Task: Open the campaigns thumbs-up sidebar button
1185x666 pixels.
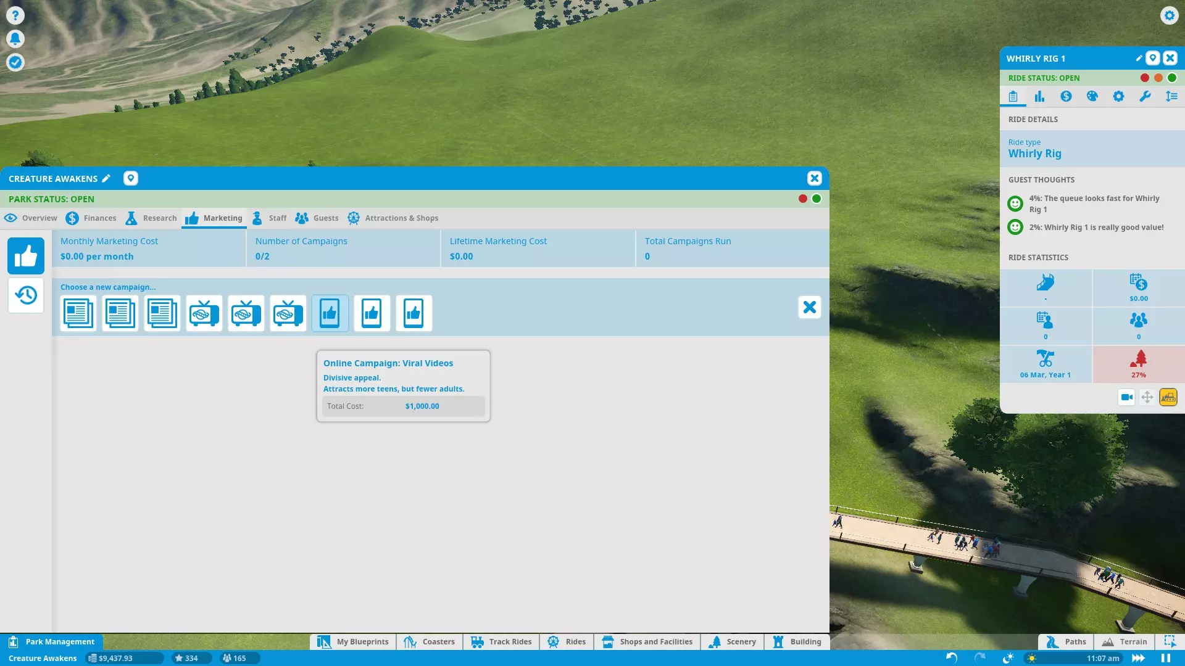Action: point(26,256)
